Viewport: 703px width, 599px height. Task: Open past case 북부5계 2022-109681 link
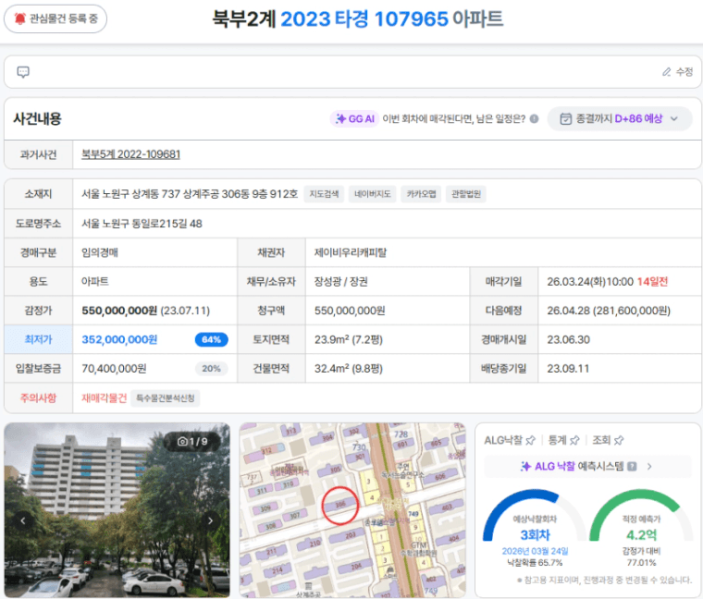[130, 154]
